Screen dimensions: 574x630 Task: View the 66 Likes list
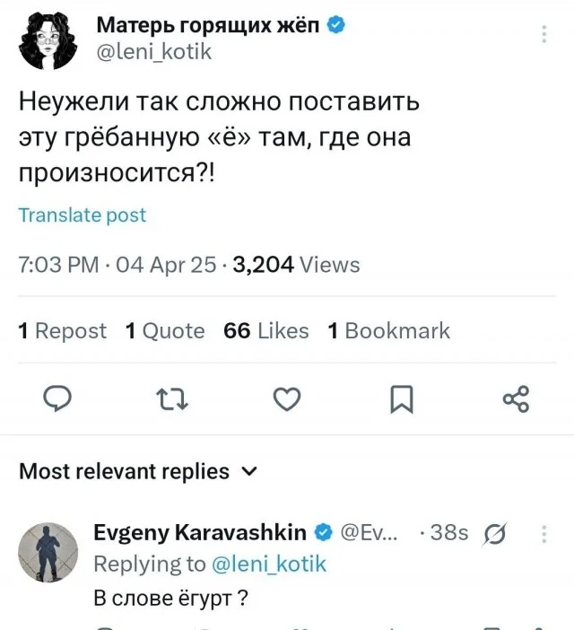click(265, 331)
